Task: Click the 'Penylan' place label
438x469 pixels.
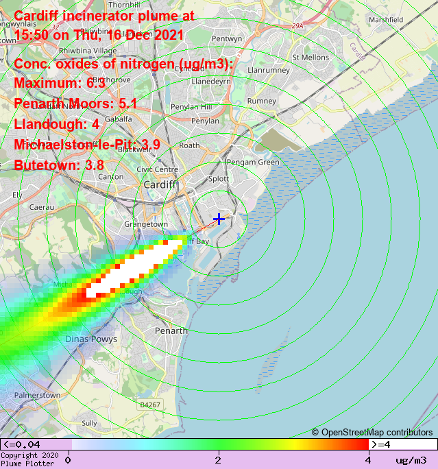Action: click(205, 121)
